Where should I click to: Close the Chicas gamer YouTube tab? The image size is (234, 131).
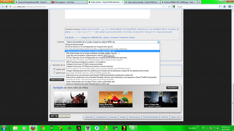(x=86, y=2)
